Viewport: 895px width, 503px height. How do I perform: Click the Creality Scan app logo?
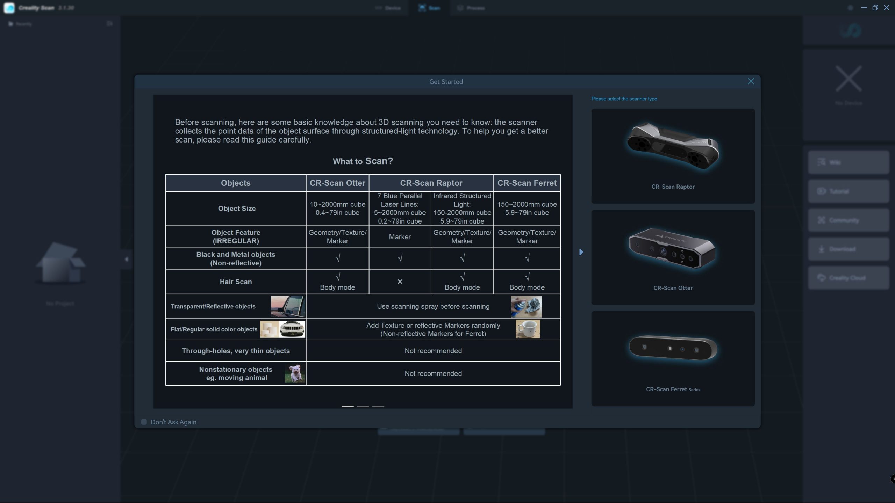point(9,8)
